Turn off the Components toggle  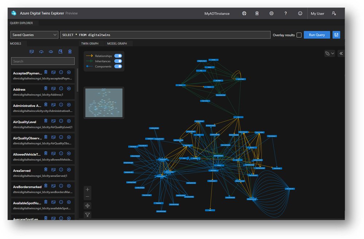tap(118, 67)
